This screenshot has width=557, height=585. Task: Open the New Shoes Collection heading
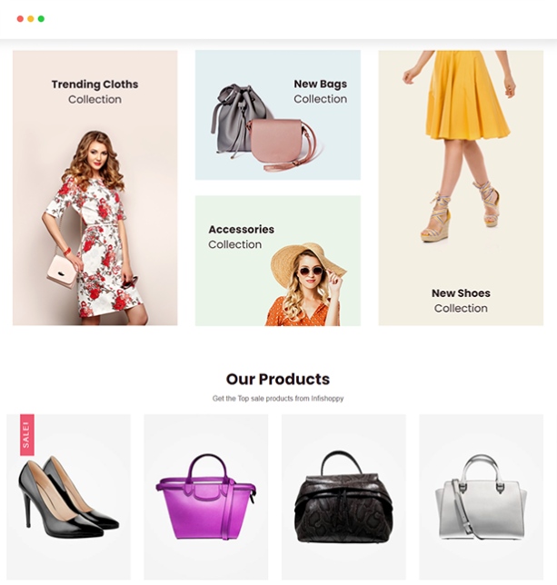tap(461, 301)
